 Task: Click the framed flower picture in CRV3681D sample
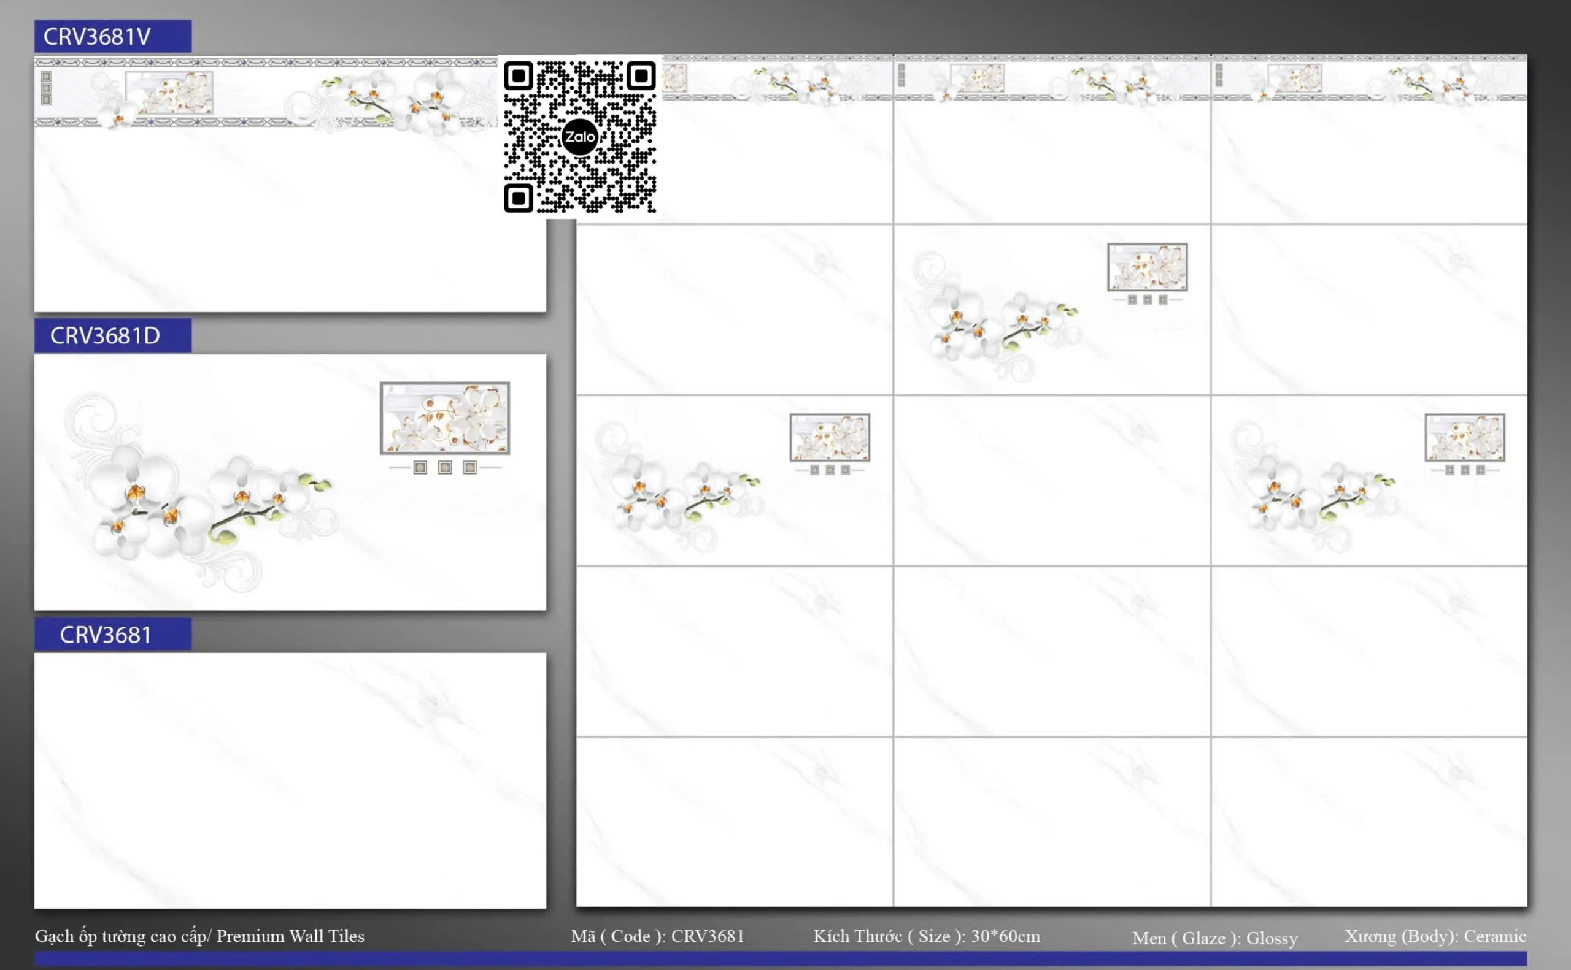click(444, 418)
